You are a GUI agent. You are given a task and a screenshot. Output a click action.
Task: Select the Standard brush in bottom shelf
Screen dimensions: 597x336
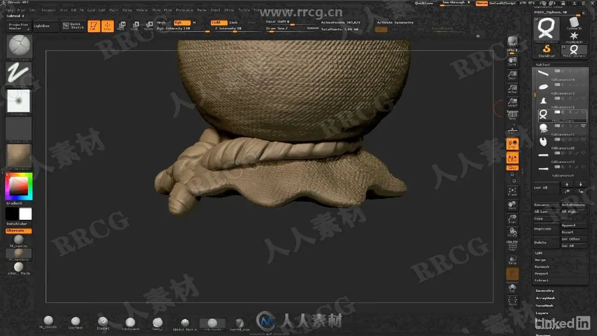tap(103, 322)
